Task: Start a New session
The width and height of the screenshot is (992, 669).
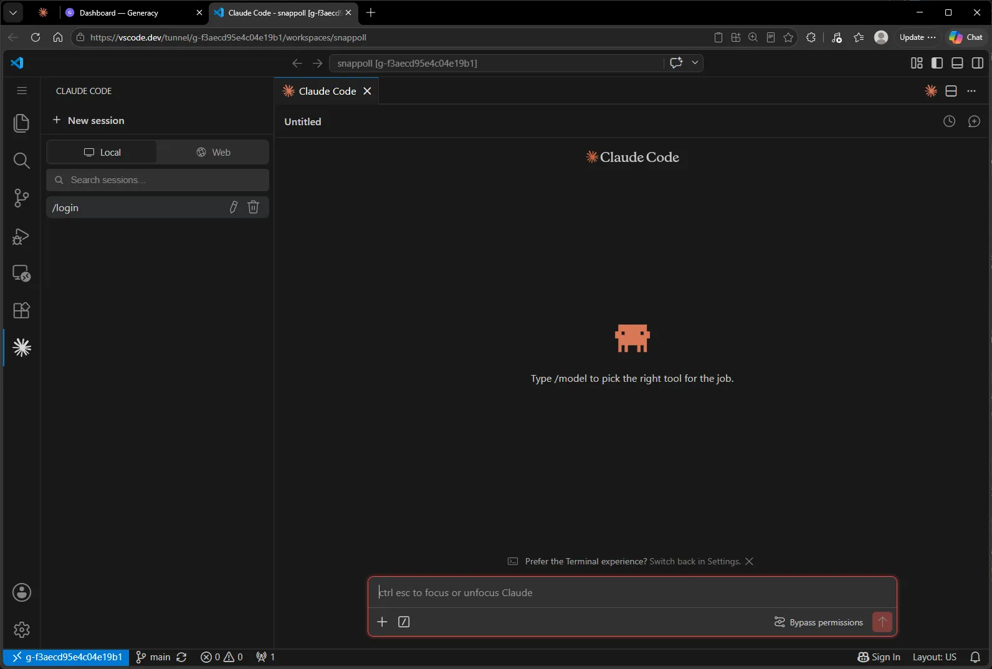Action: (x=88, y=120)
